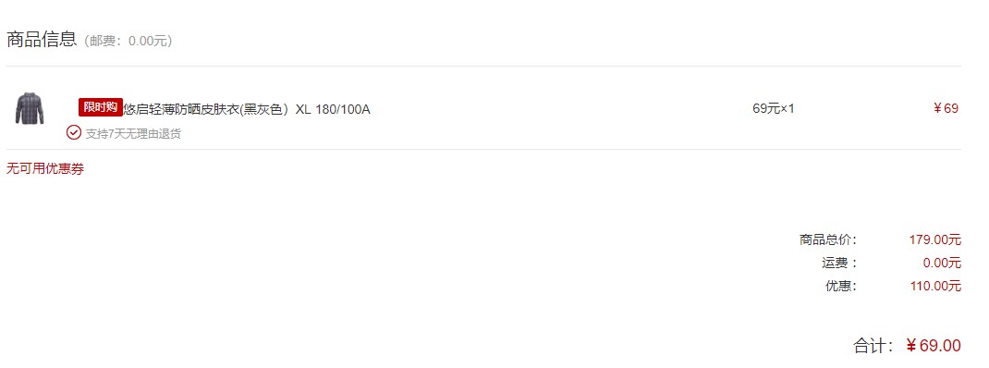This screenshot has height=368, width=989.
Task: Click the 无可用优惠券 coupon notice
Action: click(x=44, y=169)
